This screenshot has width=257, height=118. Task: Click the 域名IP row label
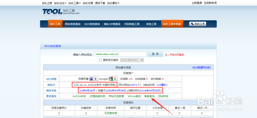point(51,85)
